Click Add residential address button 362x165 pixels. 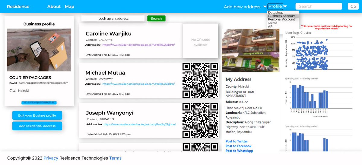point(37,126)
